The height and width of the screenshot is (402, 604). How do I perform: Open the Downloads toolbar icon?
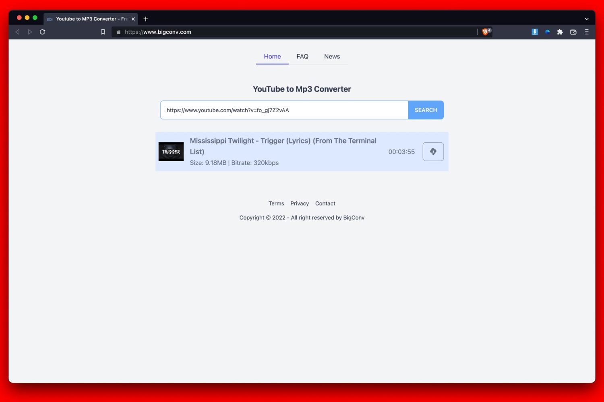point(534,31)
